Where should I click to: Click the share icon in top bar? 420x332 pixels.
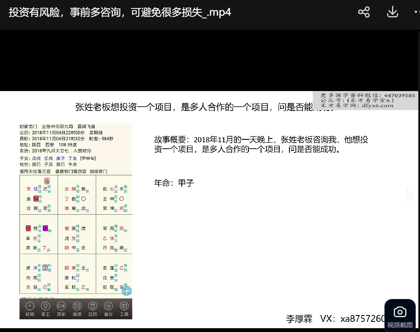(364, 12)
